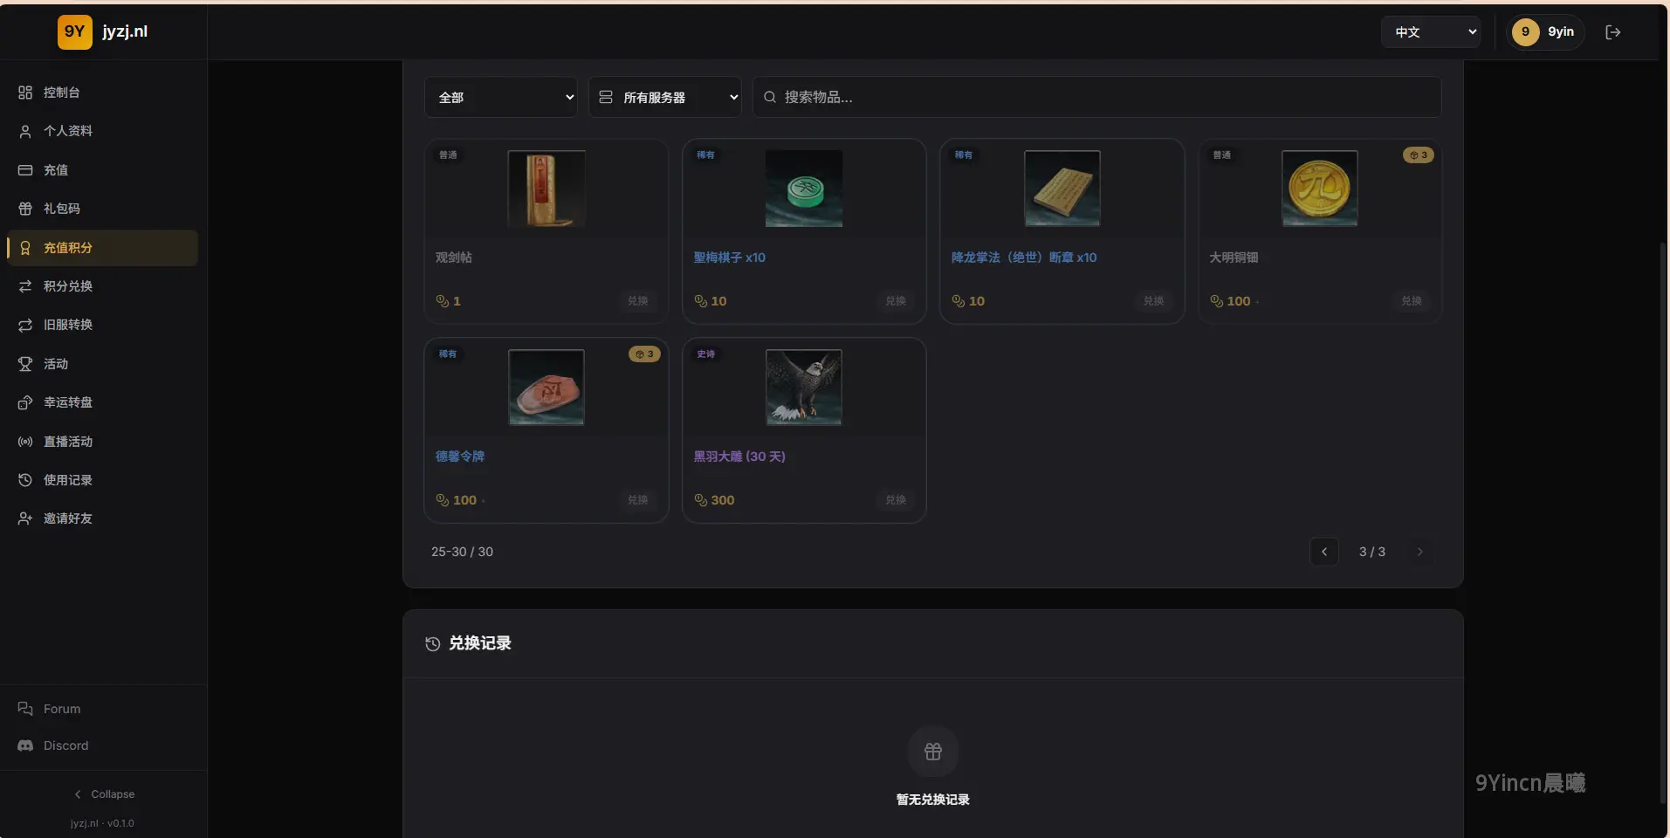This screenshot has width=1670, height=838.
Task: Expand the 所有服务器 server dropdown
Action: (665, 97)
